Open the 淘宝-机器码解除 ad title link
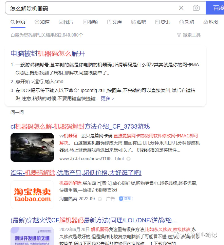This screenshot has width=224, height=245. coord(76,173)
